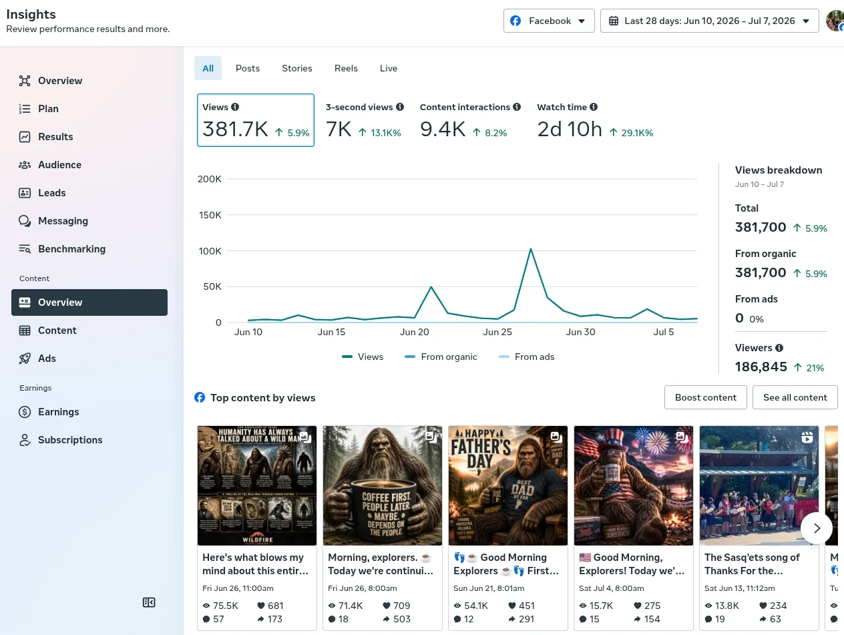Click the Audience people icon
This screenshot has width=844, height=635.
coord(25,165)
